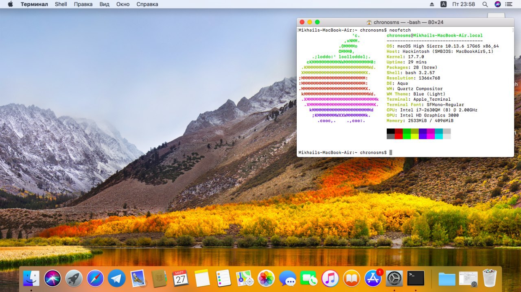Click the 'Resolution: 1366x768' line
Screen dimensions: 521x292
click(413, 78)
